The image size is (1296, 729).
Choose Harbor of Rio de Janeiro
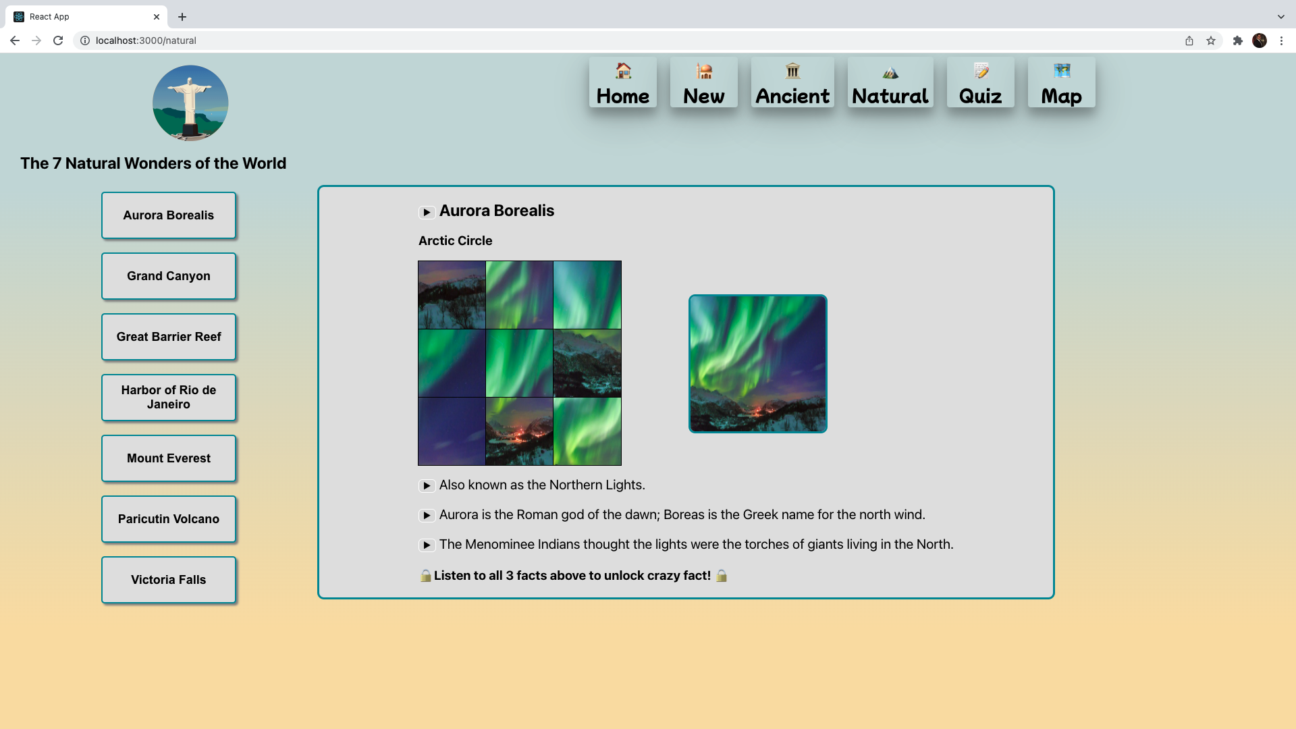tap(169, 398)
